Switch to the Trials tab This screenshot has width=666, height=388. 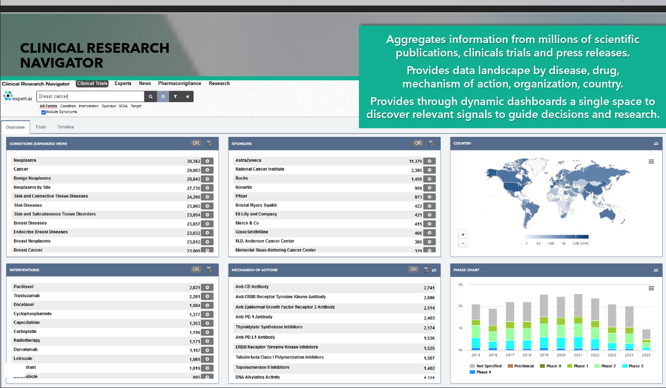pos(41,127)
